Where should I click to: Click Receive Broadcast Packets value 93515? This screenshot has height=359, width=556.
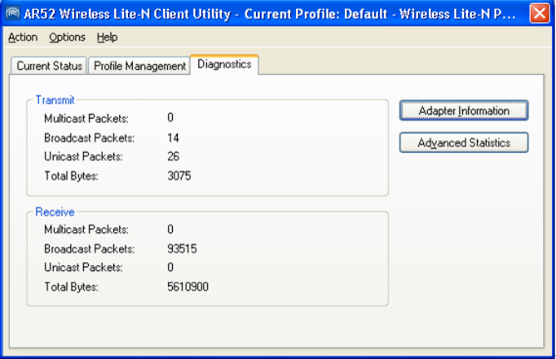click(x=182, y=248)
